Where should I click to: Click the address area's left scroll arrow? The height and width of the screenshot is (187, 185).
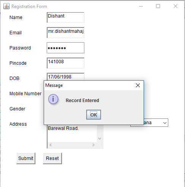tap(51, 145)
